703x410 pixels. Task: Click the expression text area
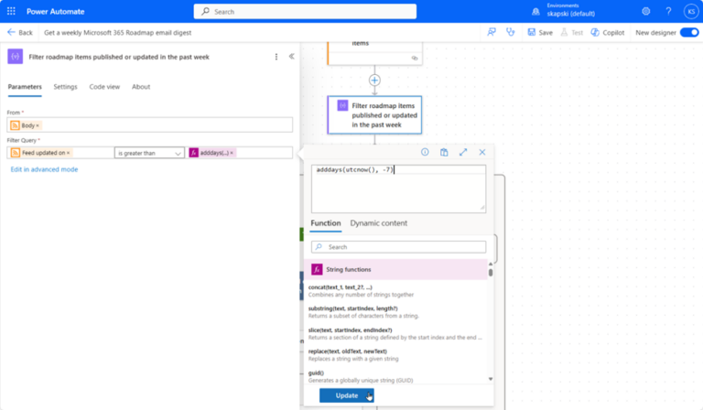(x=398, y=189)
